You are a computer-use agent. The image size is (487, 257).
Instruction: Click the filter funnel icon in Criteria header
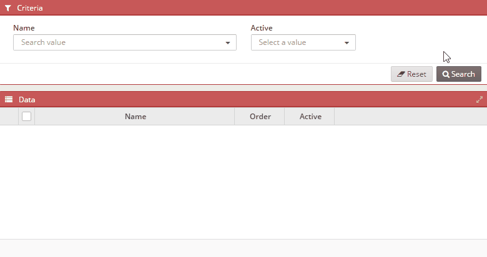coord(8,8)
